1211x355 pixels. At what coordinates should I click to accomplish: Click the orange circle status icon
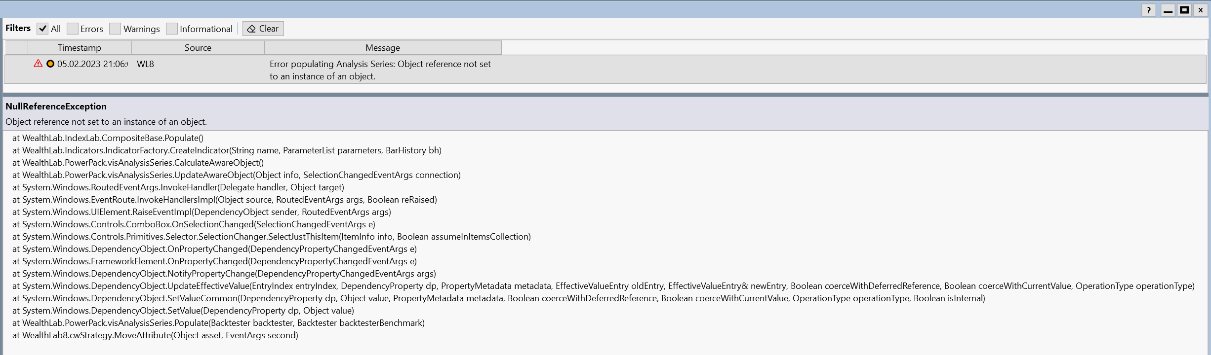[x=50, y=64]
